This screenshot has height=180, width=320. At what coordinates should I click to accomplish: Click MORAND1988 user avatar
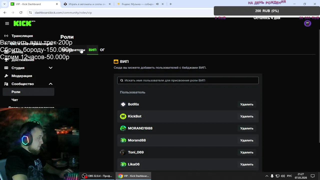123,128
